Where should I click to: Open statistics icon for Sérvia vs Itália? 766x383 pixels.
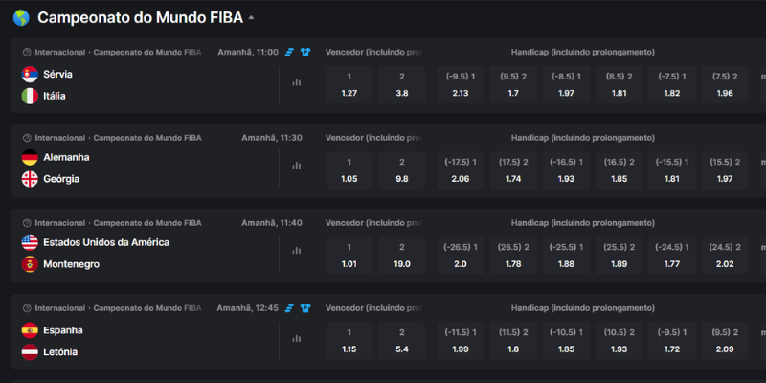pos(296,82)
